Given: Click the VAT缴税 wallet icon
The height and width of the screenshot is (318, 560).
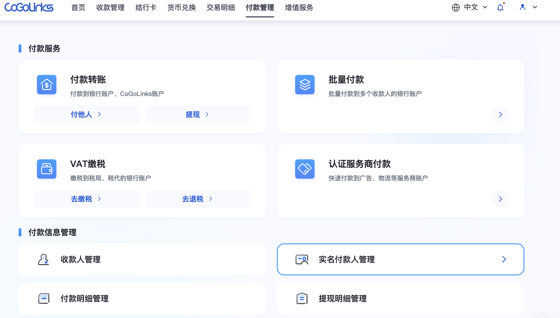Looking at the screenshot, I should coord(47,169).
